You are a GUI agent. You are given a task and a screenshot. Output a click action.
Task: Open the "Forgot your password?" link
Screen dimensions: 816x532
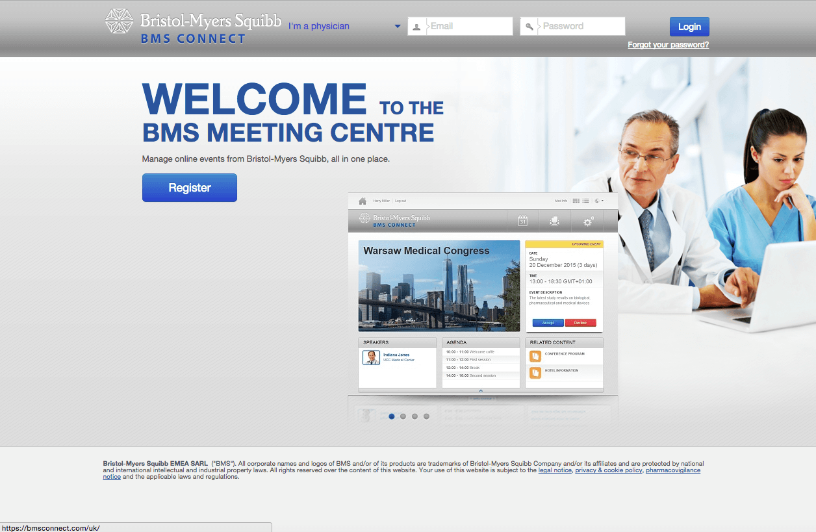pyautogui.click(x=668, y=45)
